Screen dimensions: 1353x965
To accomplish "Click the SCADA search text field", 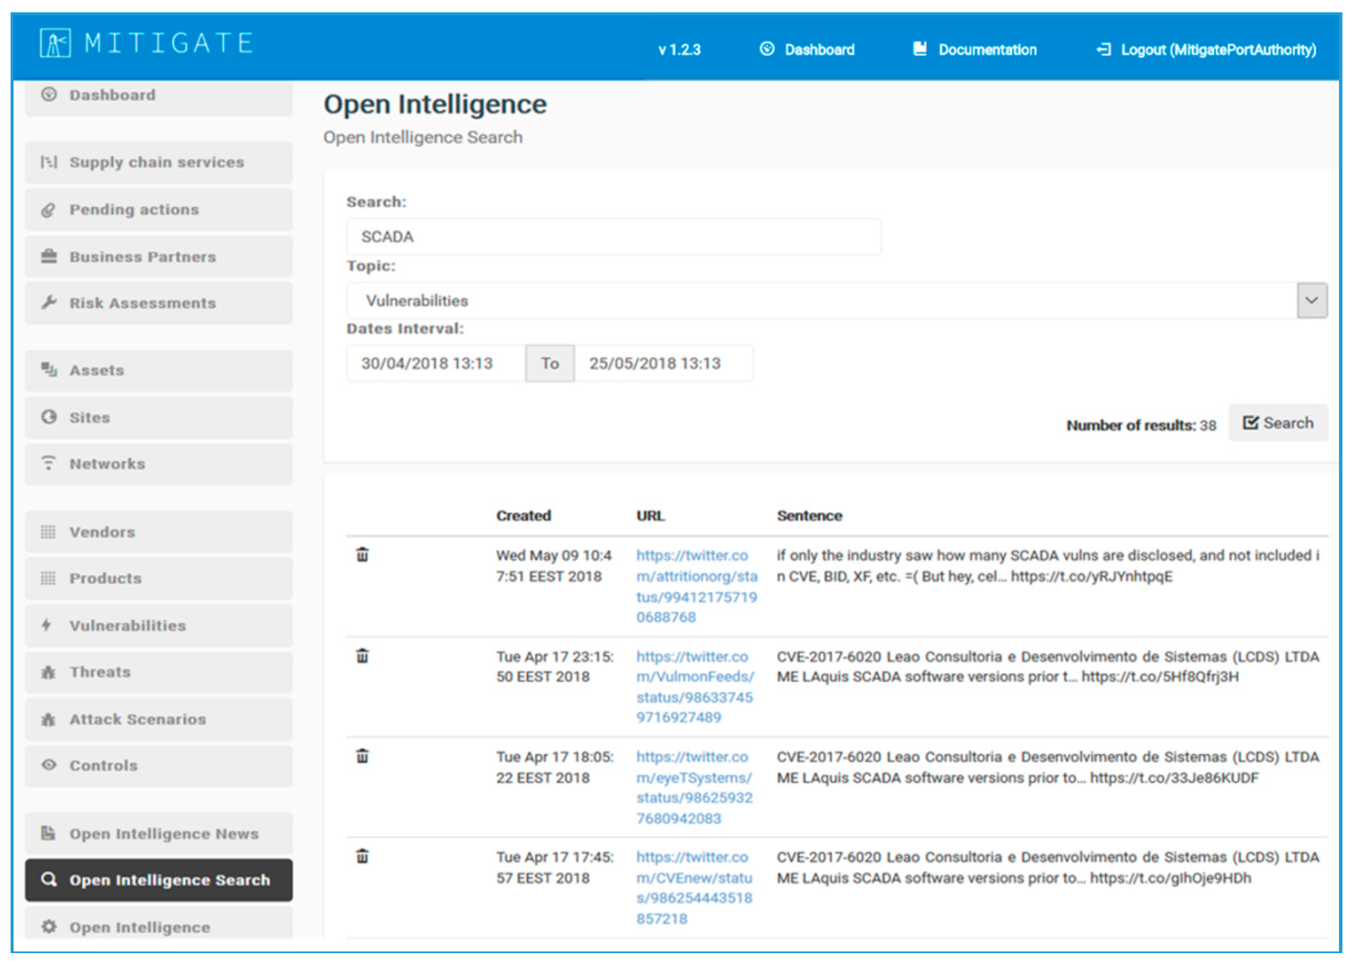I will [613, 237].
